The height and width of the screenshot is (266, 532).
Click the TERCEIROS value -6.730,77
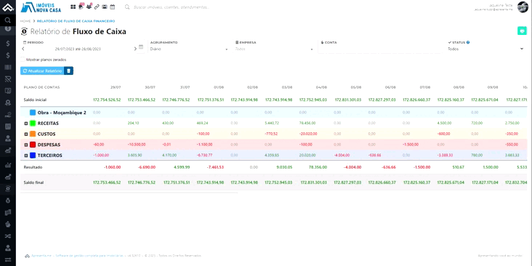click(x=205, y=156)
